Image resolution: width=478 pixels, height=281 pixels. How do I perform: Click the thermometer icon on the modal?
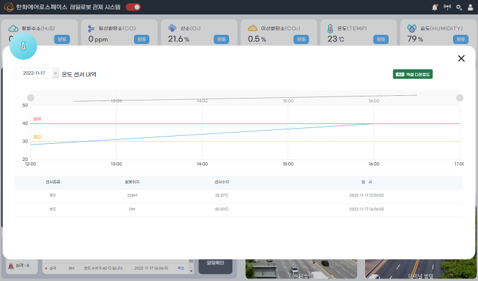point(24,47)
